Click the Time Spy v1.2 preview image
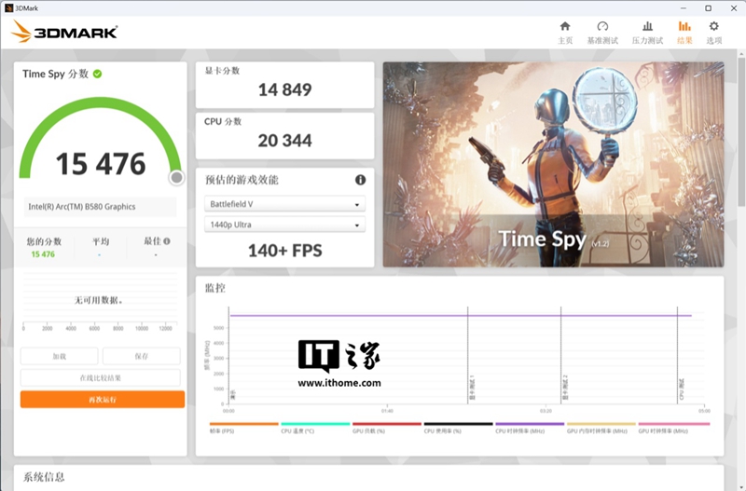The image size is (746, 491). (553, 165)
